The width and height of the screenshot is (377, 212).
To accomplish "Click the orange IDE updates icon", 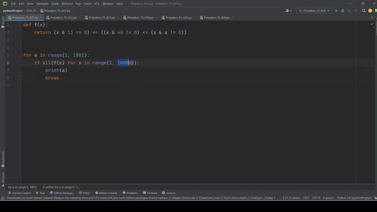I will tap(371, 11).
